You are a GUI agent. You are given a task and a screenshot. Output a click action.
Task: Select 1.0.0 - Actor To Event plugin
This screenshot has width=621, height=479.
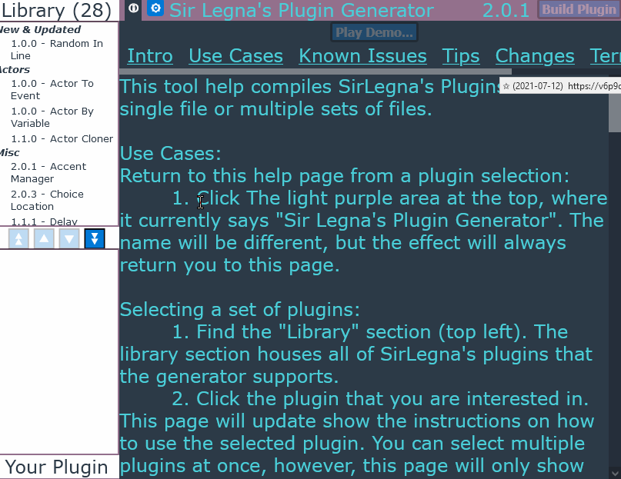tap(52, 89)
